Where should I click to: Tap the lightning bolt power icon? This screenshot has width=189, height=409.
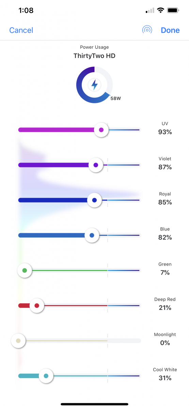click(x=94, y=85)
